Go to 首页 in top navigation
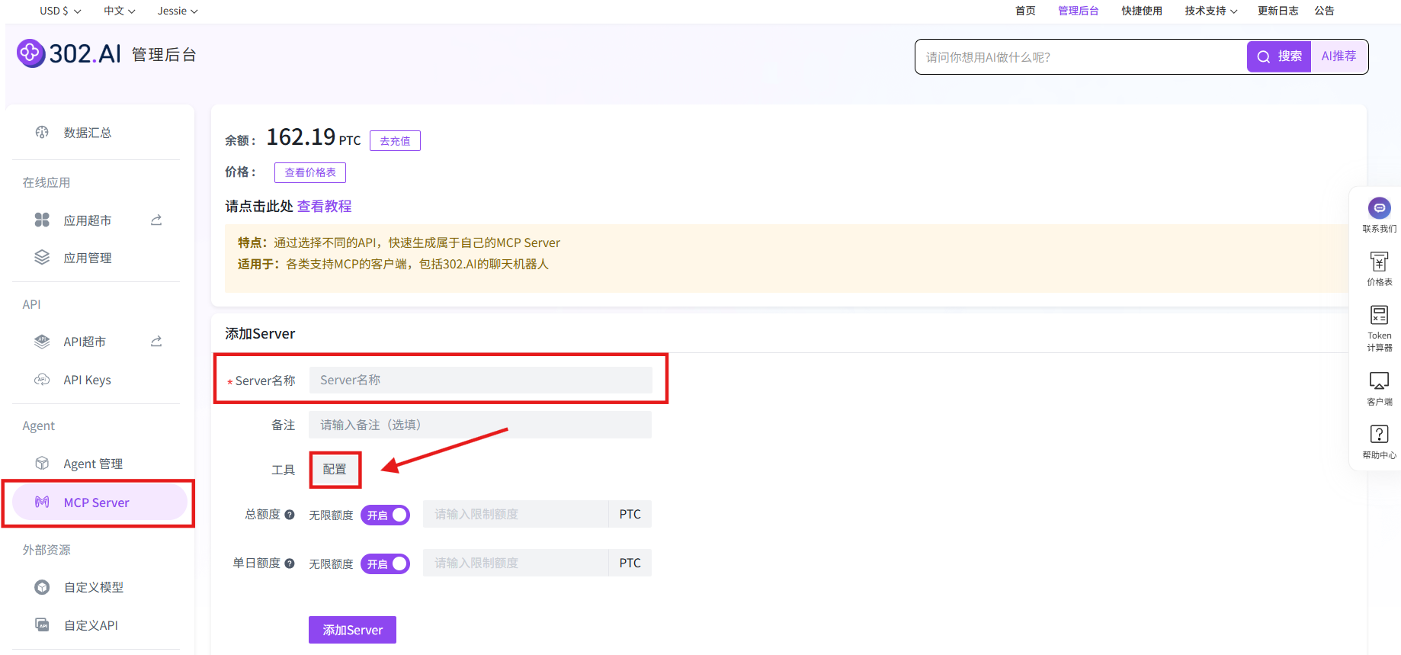This screenshot has height=655, width=1401. [x=1025, y=11]
